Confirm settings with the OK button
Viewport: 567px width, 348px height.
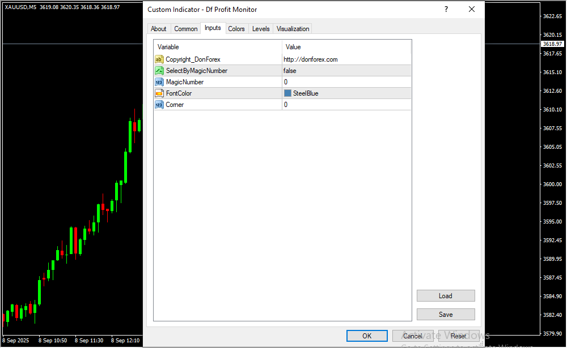367,336
